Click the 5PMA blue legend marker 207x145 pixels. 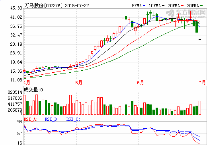144,6
